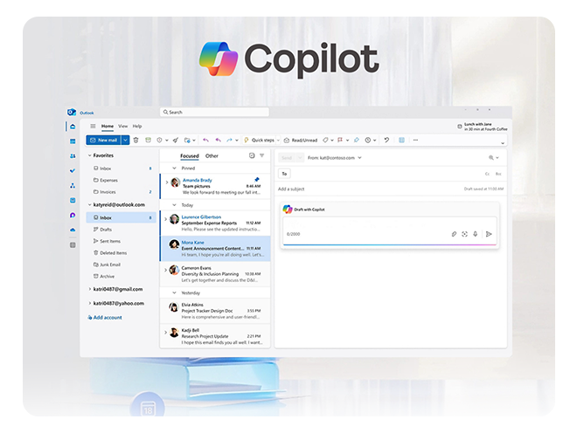Switch to the Home ribbon tab
This screenshot has width=577, height=433.
108,126
